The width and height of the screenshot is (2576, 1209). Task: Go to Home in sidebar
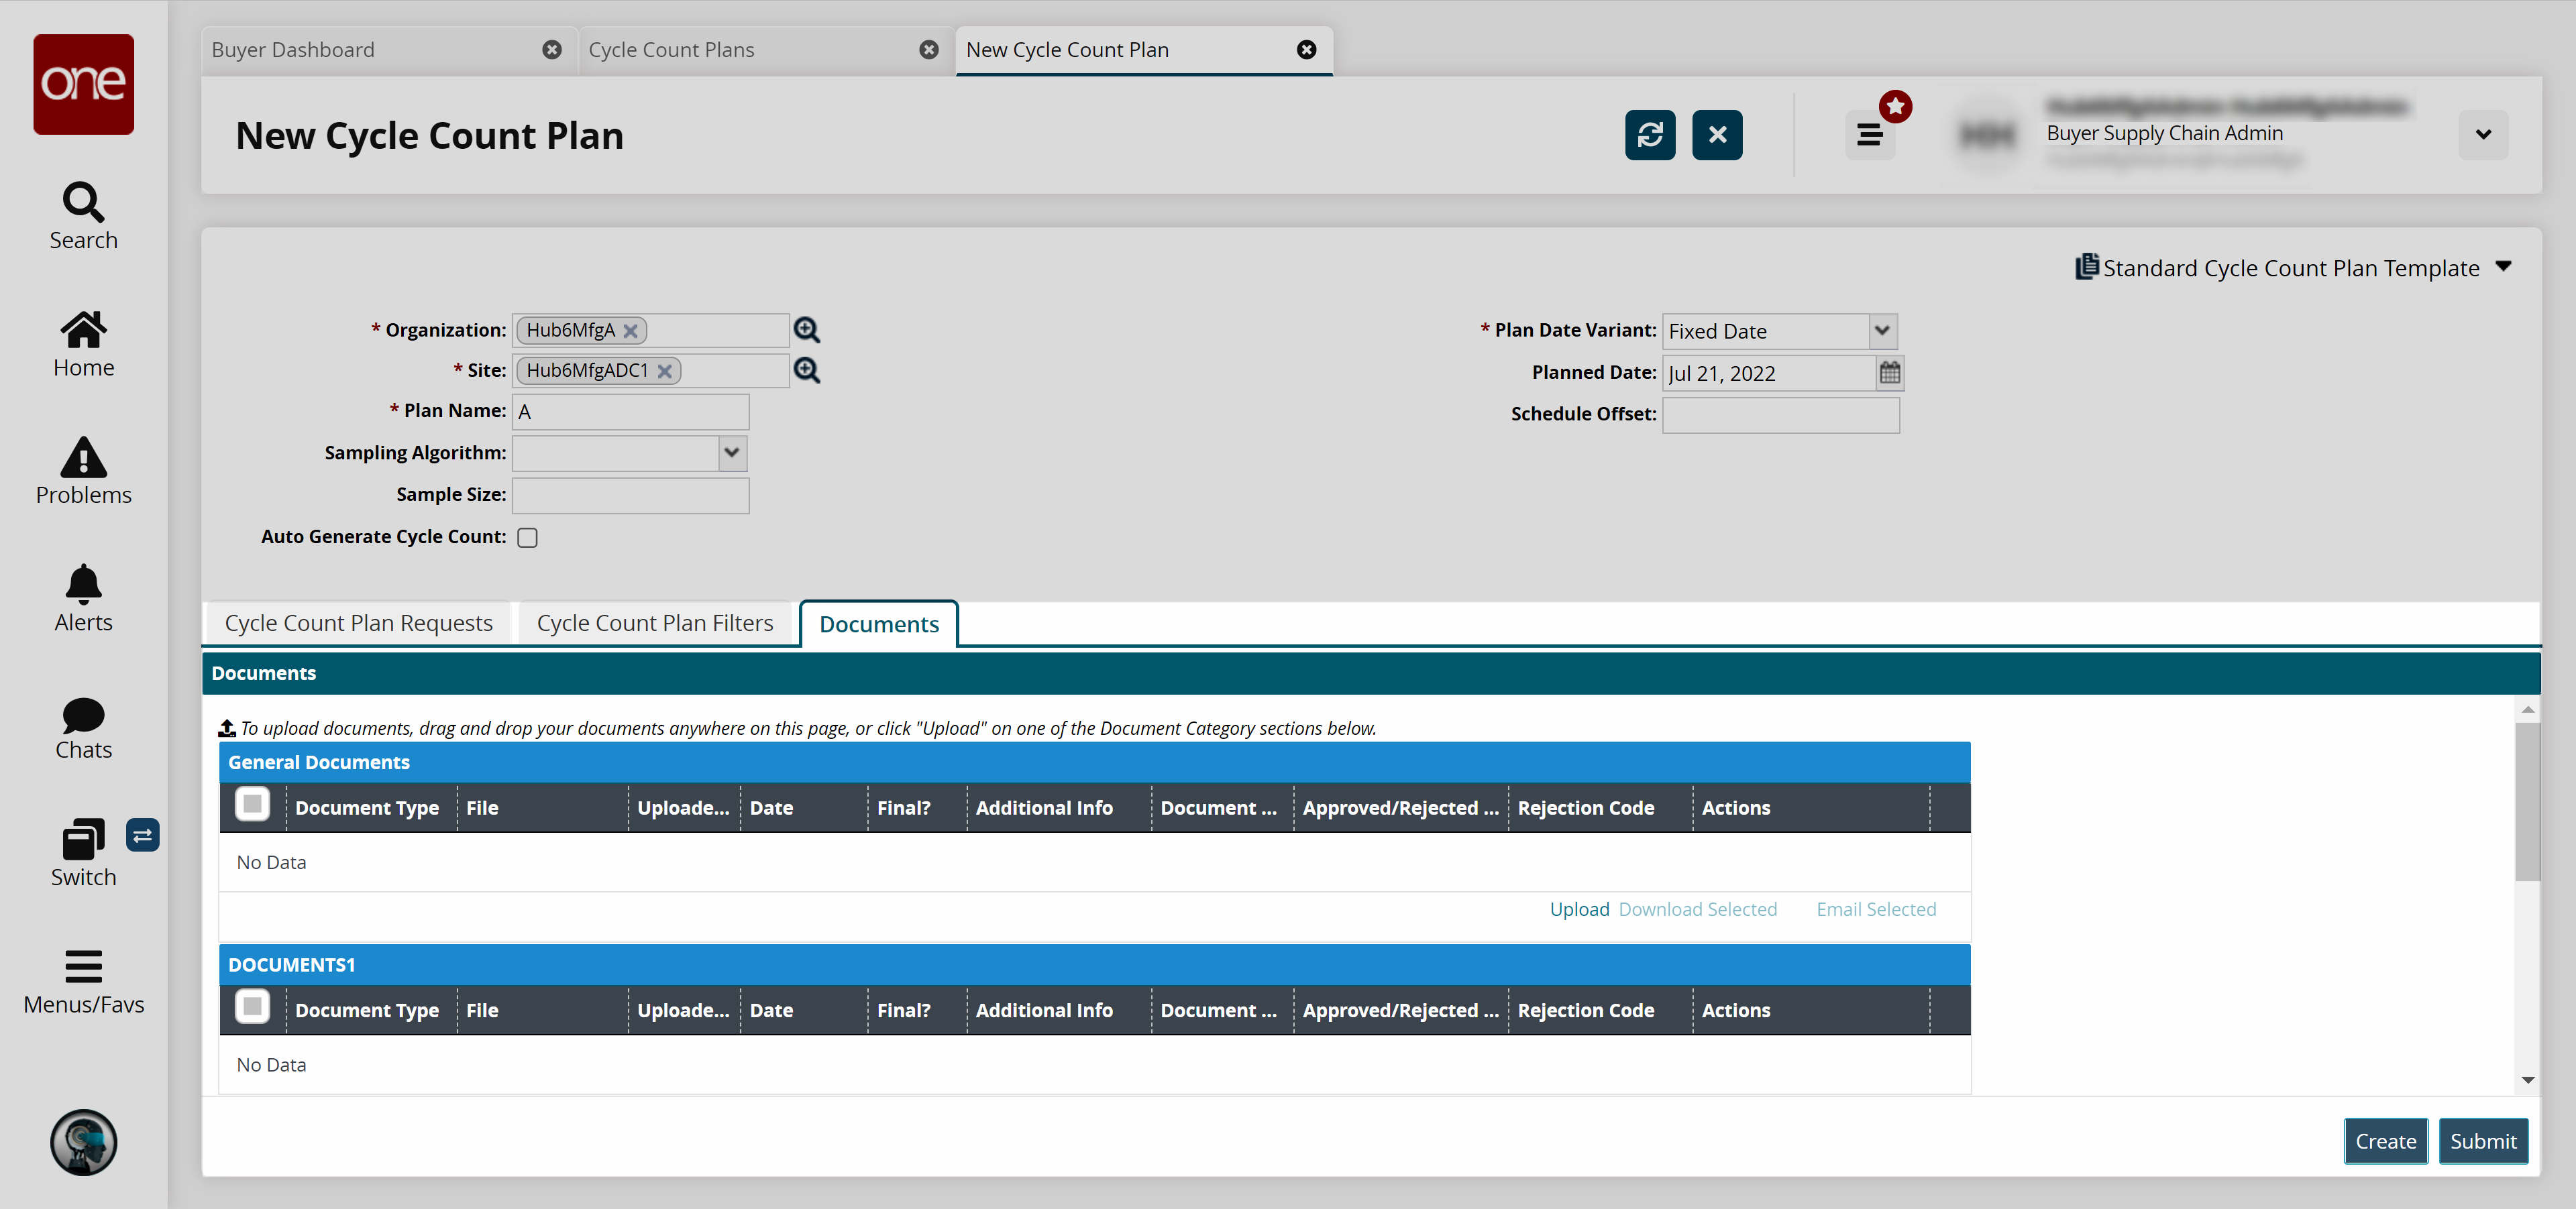click(83, 343)
